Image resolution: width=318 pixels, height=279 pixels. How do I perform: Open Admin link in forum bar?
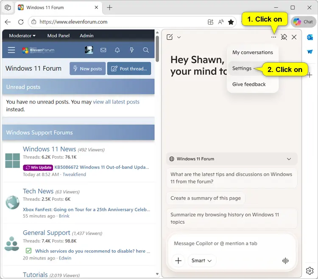[x=86, y=36]
